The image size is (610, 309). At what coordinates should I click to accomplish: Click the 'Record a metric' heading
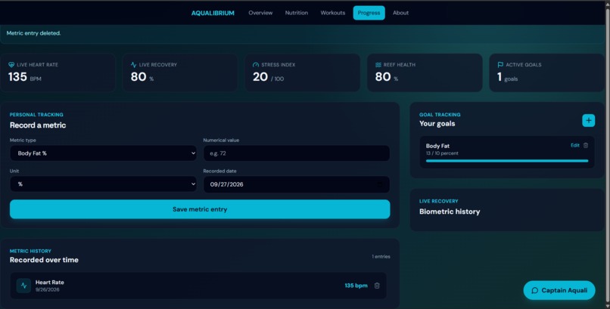pyautogui.click(x=38, y=125)
